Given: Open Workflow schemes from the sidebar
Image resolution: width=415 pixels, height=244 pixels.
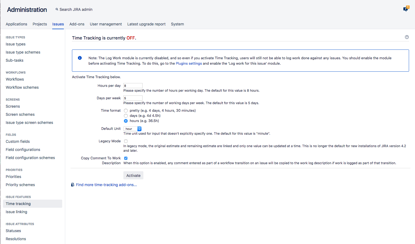Looking at the screenshot, I should [x=22, y=87].
